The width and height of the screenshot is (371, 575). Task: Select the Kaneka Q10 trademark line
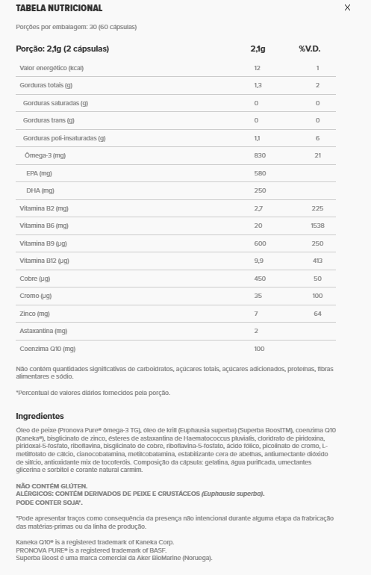tap(95, 542)
